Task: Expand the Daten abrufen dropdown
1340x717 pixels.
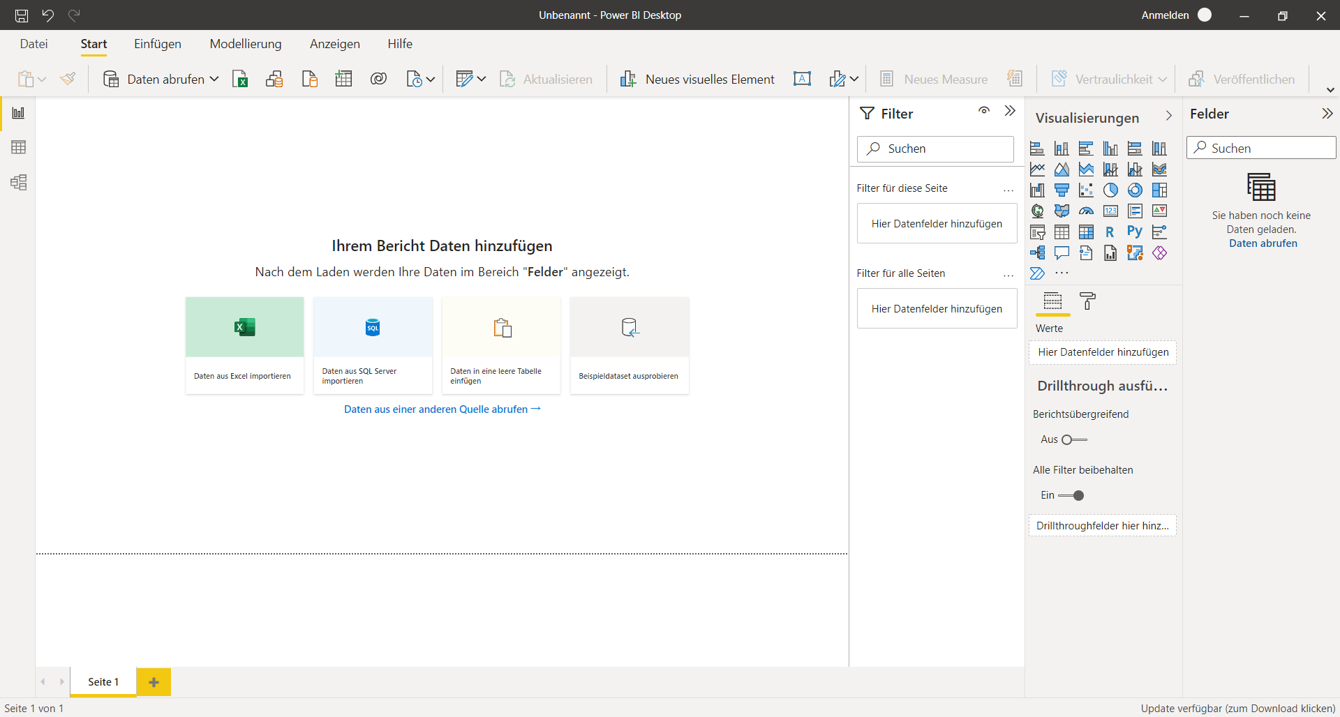Action: click(x=214, y=80)
